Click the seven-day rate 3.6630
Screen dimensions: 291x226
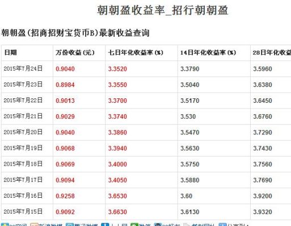click(117, 212)
